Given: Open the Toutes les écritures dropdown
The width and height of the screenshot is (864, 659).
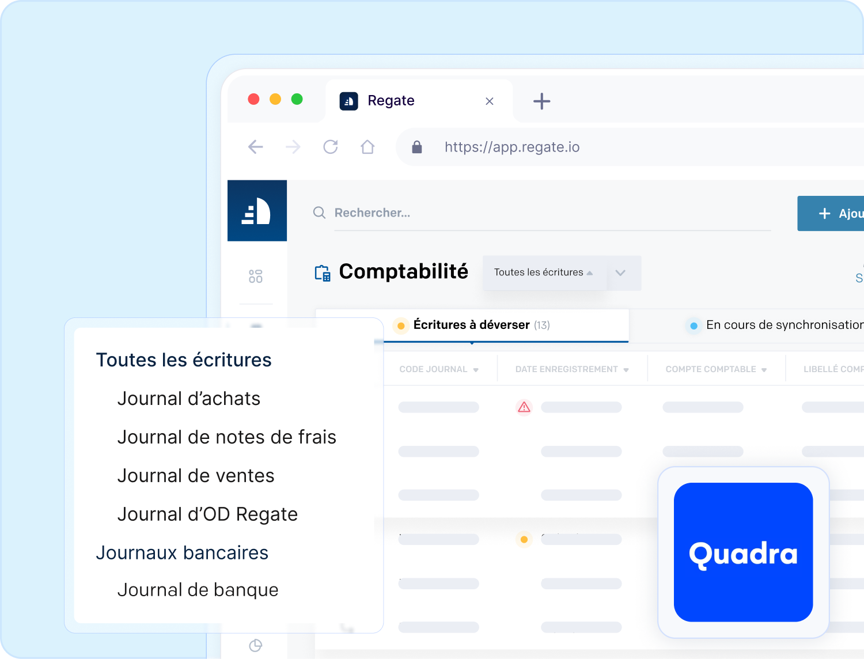Looking at the screenshot, I should coord(544,272).
